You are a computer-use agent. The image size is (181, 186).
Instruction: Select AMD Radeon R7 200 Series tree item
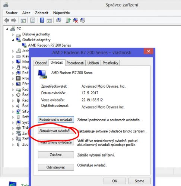click(x=50, y=45)
